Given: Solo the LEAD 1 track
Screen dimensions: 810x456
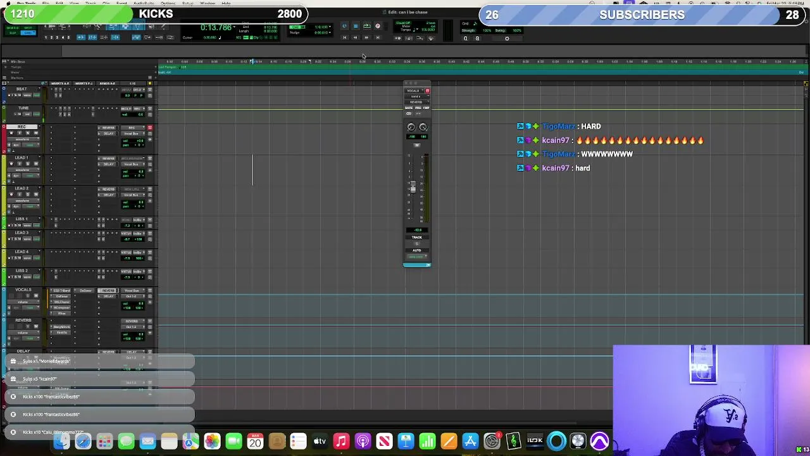Looking at the screenshot, I should (x=28, y=163).
